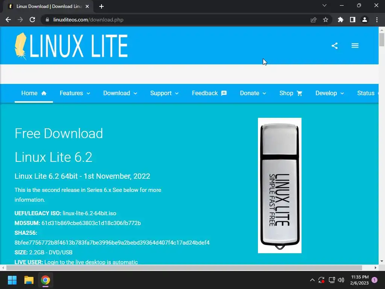The image size is (385, 289).
Task: Click the linux-lite-6.2-64bit.iso filename text
Action: (x=89, y=213)
